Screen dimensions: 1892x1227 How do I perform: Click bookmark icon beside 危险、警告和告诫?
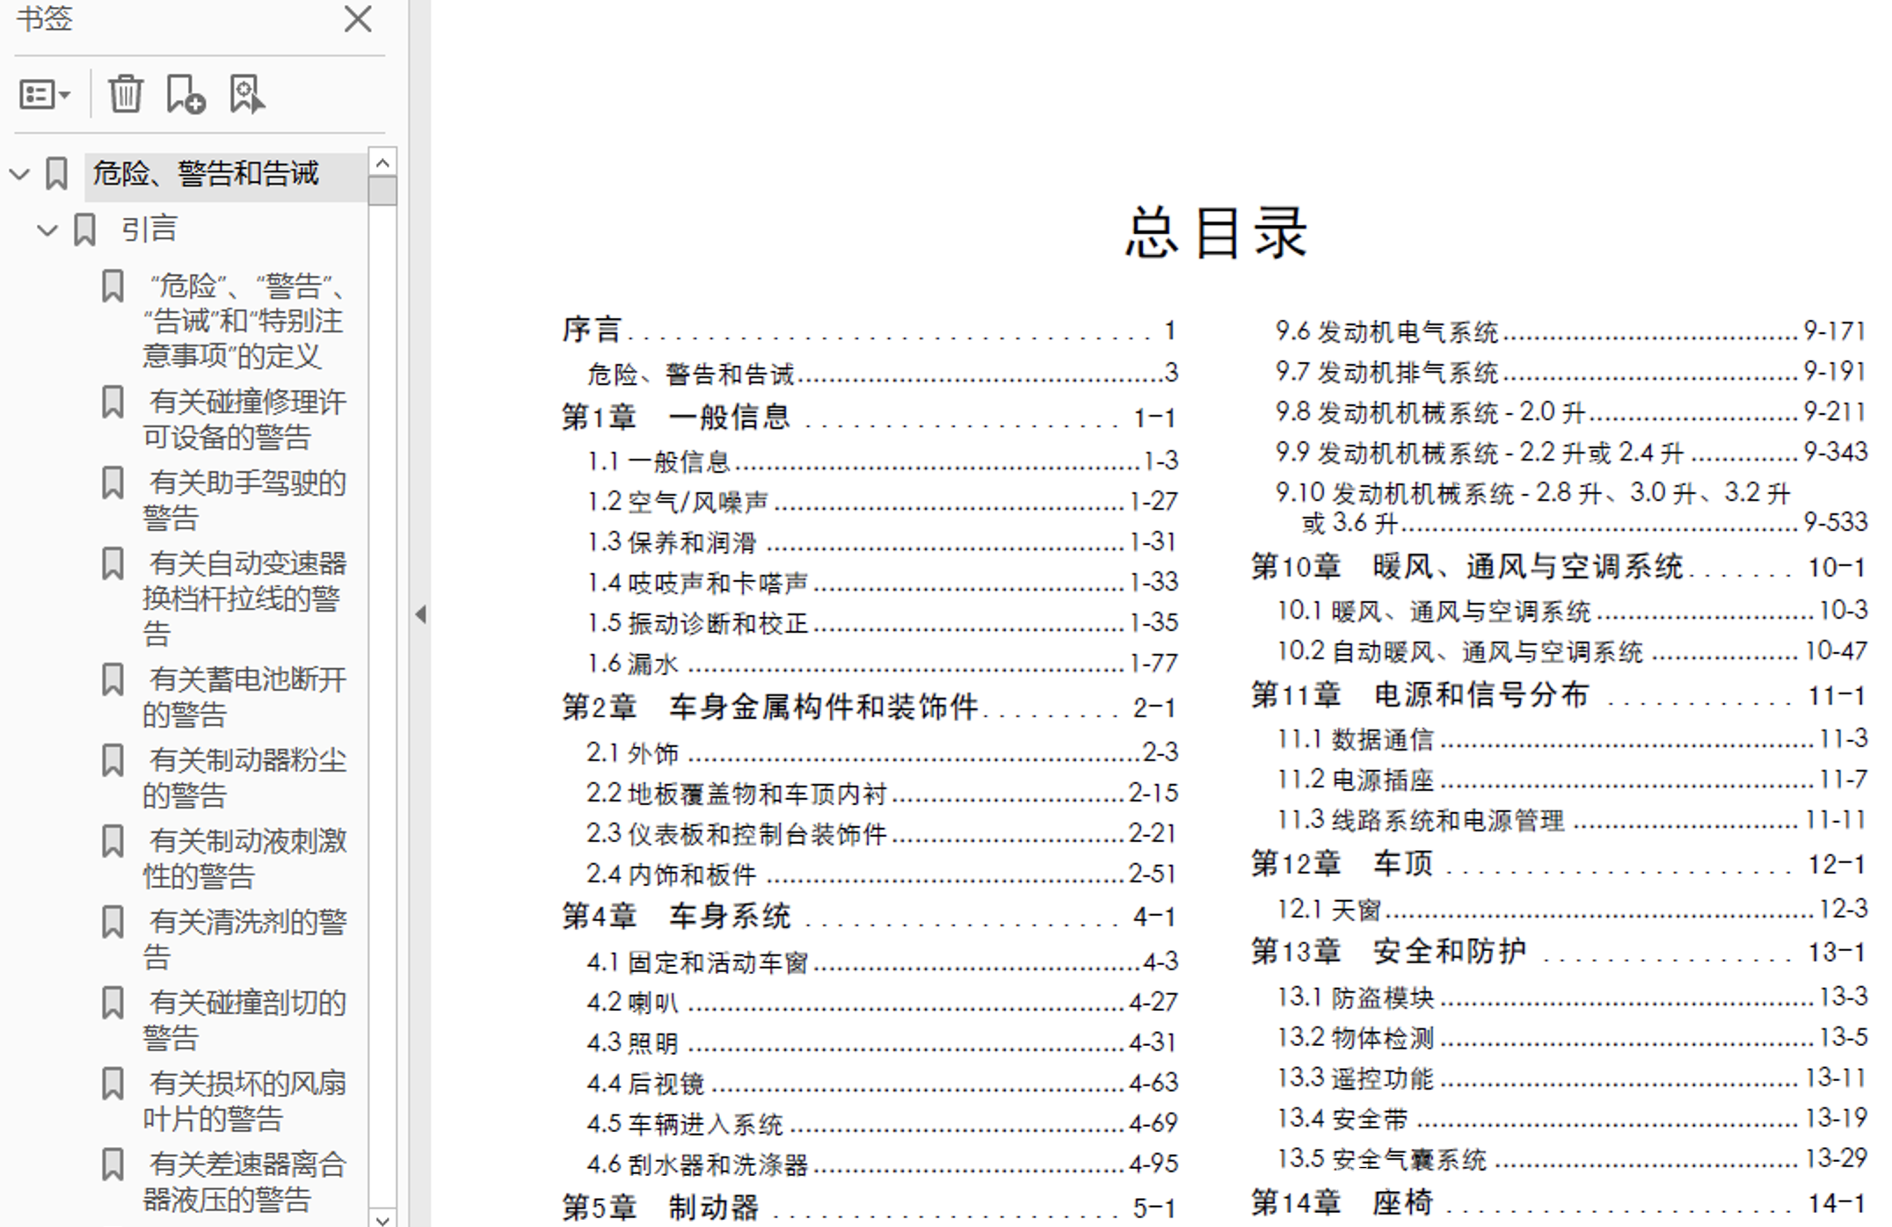point(56,173)
